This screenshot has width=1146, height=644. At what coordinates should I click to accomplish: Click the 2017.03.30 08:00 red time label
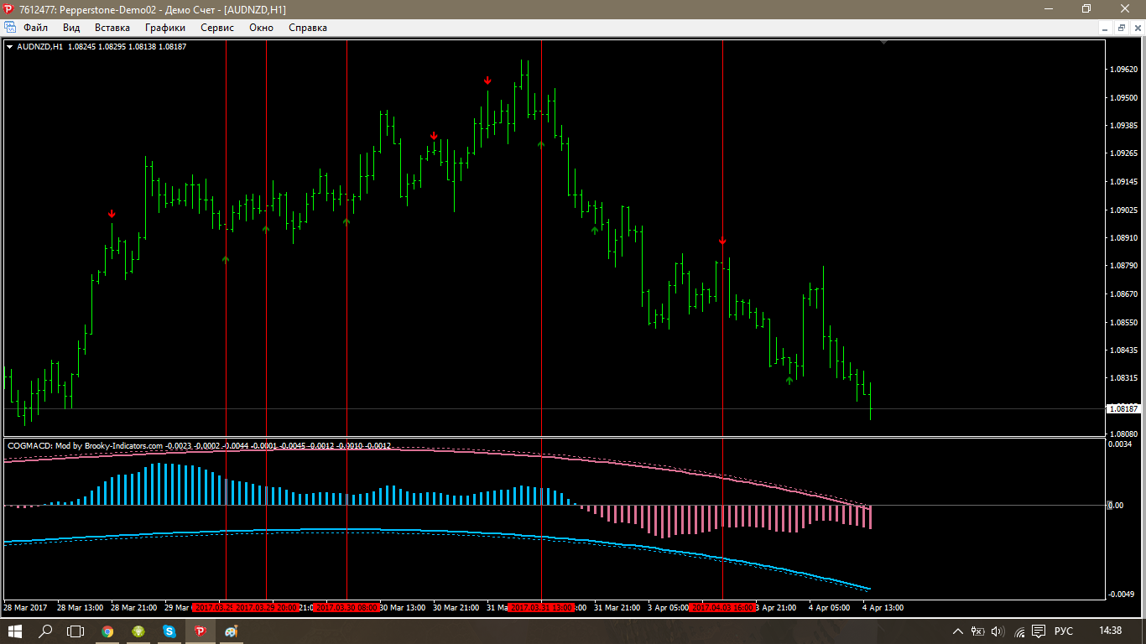[x=346, y=607]
